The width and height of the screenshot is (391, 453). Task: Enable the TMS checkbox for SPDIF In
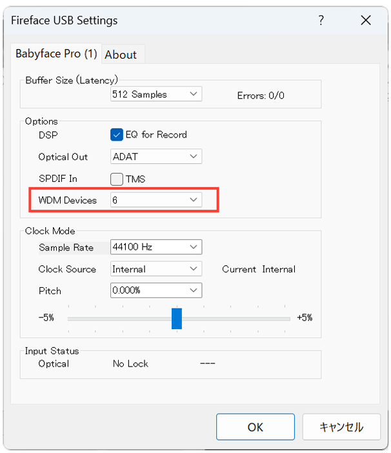(117, 179)
